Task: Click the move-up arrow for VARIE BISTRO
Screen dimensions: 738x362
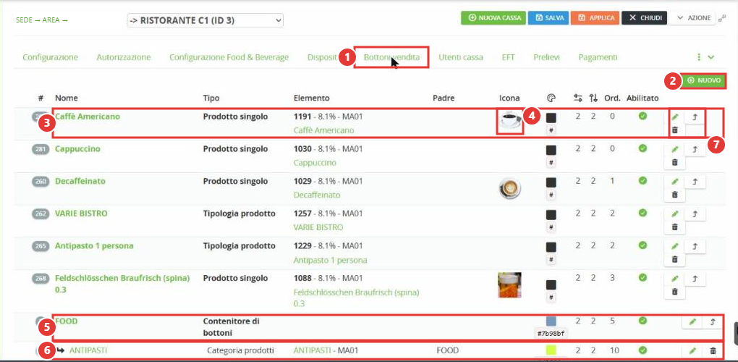Action: coord(695,214)
